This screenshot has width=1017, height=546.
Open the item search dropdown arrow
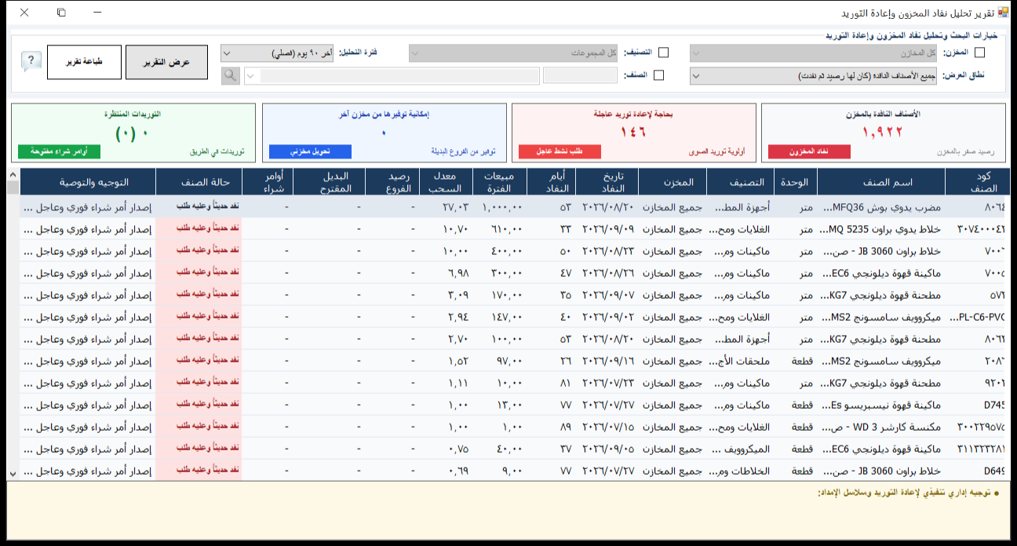(x=250, y=76)
